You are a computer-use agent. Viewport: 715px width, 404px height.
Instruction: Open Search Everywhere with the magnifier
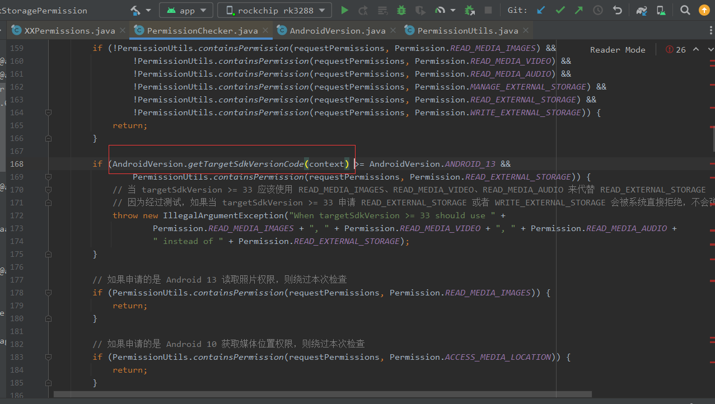[x=685, y=10]
